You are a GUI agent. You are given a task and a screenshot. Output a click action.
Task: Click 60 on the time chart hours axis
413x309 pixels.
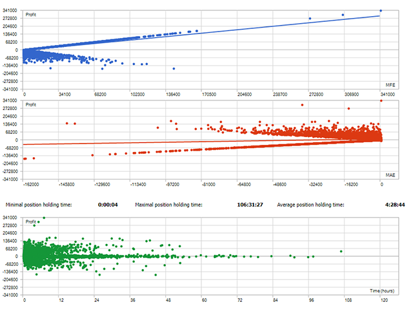coord(204,300)
